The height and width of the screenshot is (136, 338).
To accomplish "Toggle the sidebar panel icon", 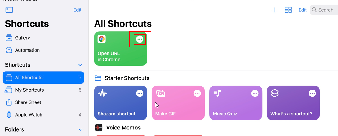I will pyautogui.click(x=9, y=10).
